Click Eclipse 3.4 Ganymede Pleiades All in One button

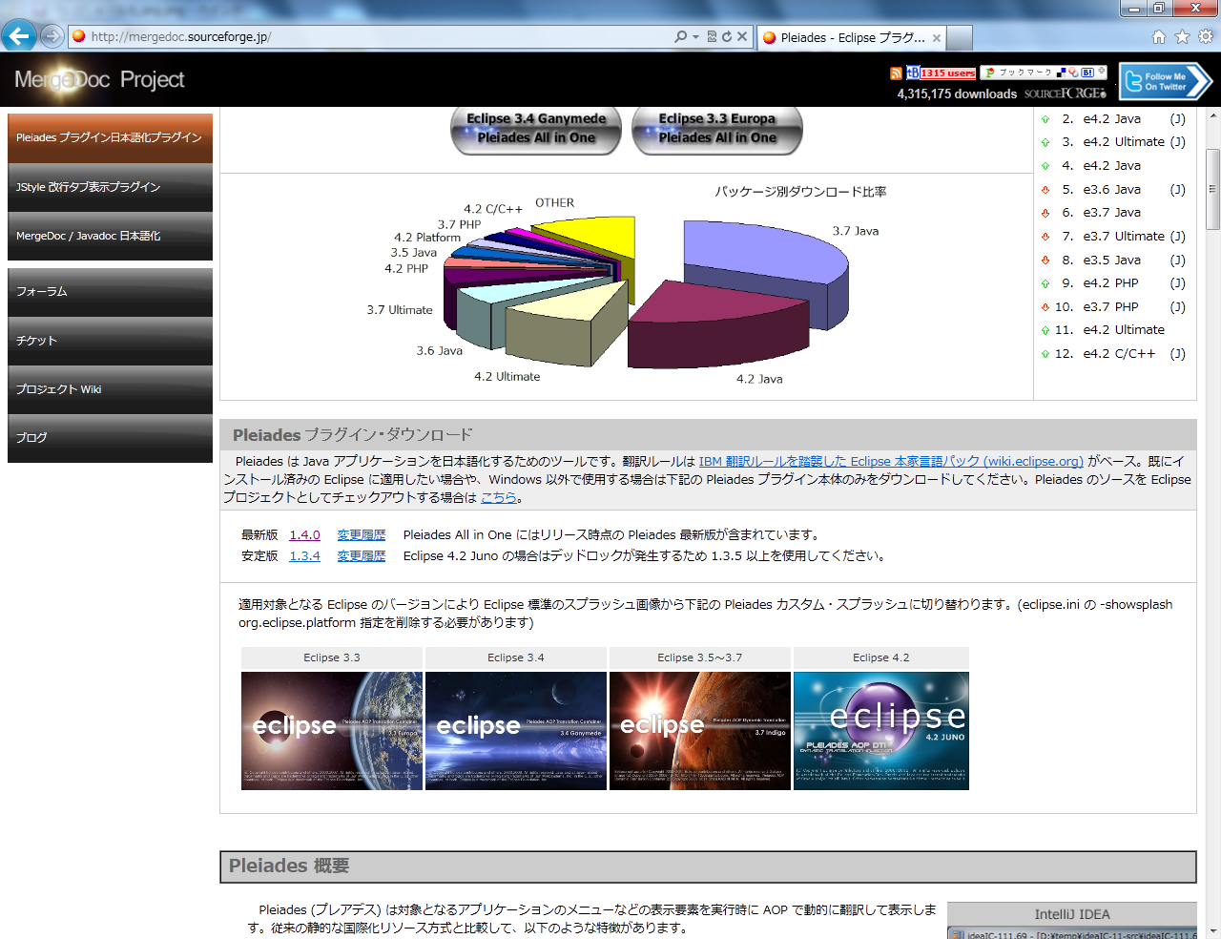pyautogui.click(x=536, y=129)
